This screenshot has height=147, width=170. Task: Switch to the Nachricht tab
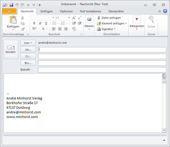pyautogui.click(x=27, y=11)
